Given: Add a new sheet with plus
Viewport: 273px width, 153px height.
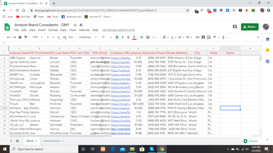Looking at the screenshot, I should (11, 141).
